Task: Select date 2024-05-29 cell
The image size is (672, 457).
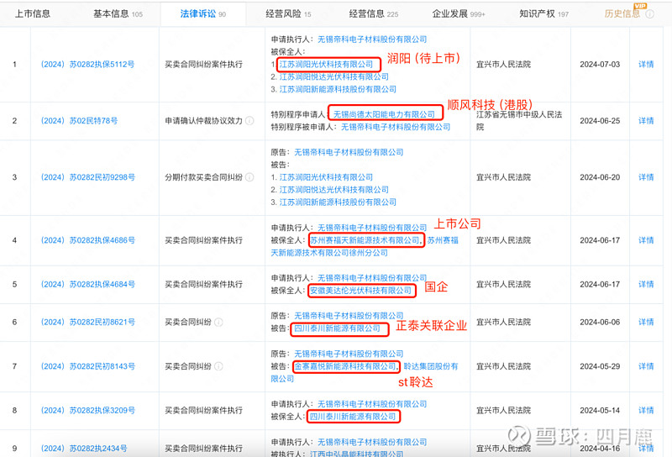Action: 600,366
